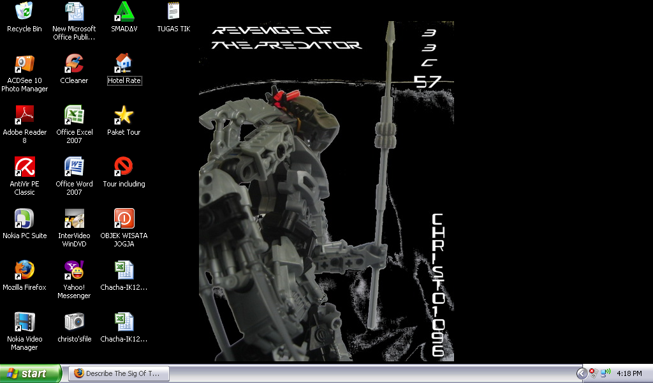This screenshot has height=383, width=653.
Task: Click the disconnected phone tray icon
Action: point(594,373)
